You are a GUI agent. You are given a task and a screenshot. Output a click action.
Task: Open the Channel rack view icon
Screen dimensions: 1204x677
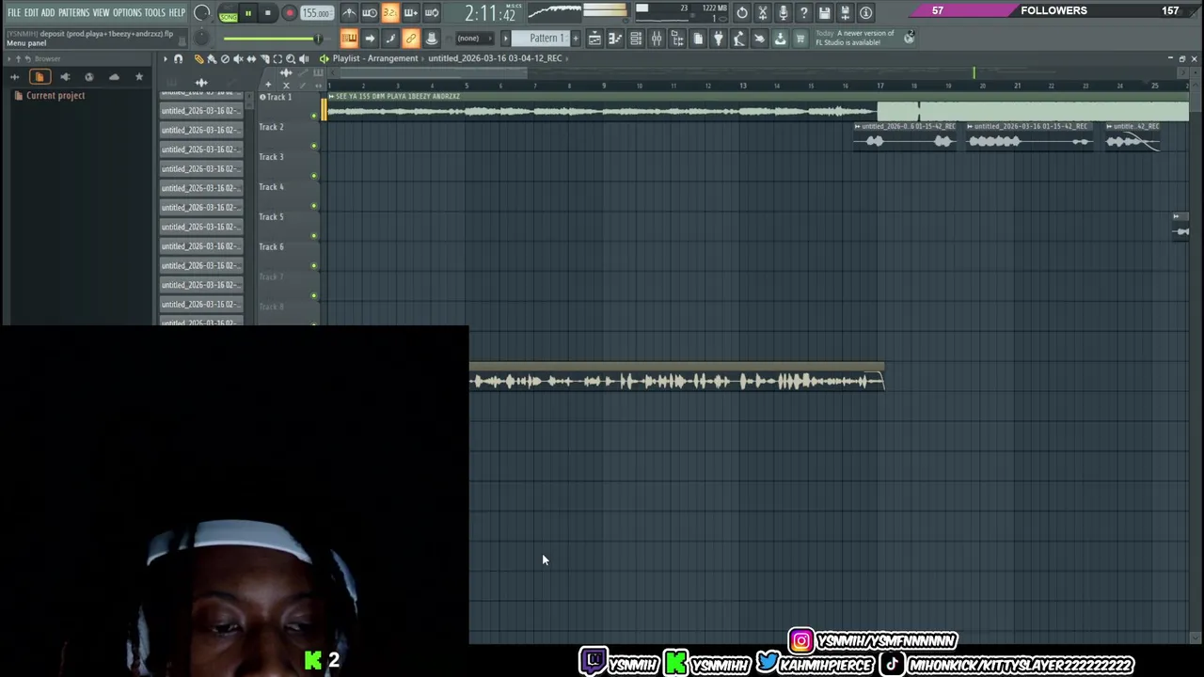636,39
